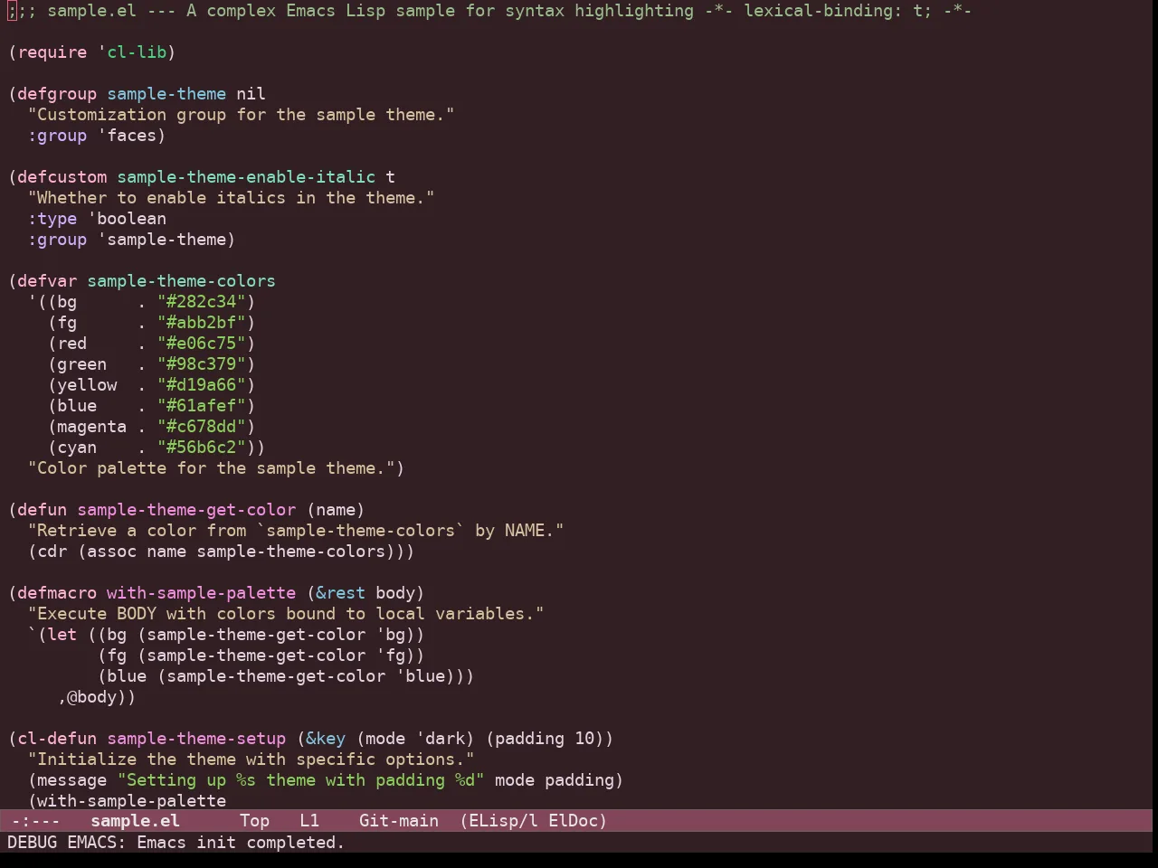Click the magenta key in the color alist
Screen dimensions: 1158x868
(92, 427)
